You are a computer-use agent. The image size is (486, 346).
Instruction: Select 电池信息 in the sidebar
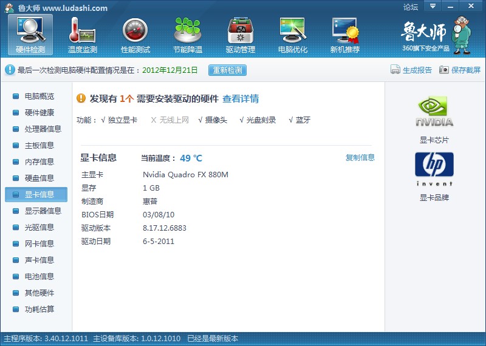(39, 276)
